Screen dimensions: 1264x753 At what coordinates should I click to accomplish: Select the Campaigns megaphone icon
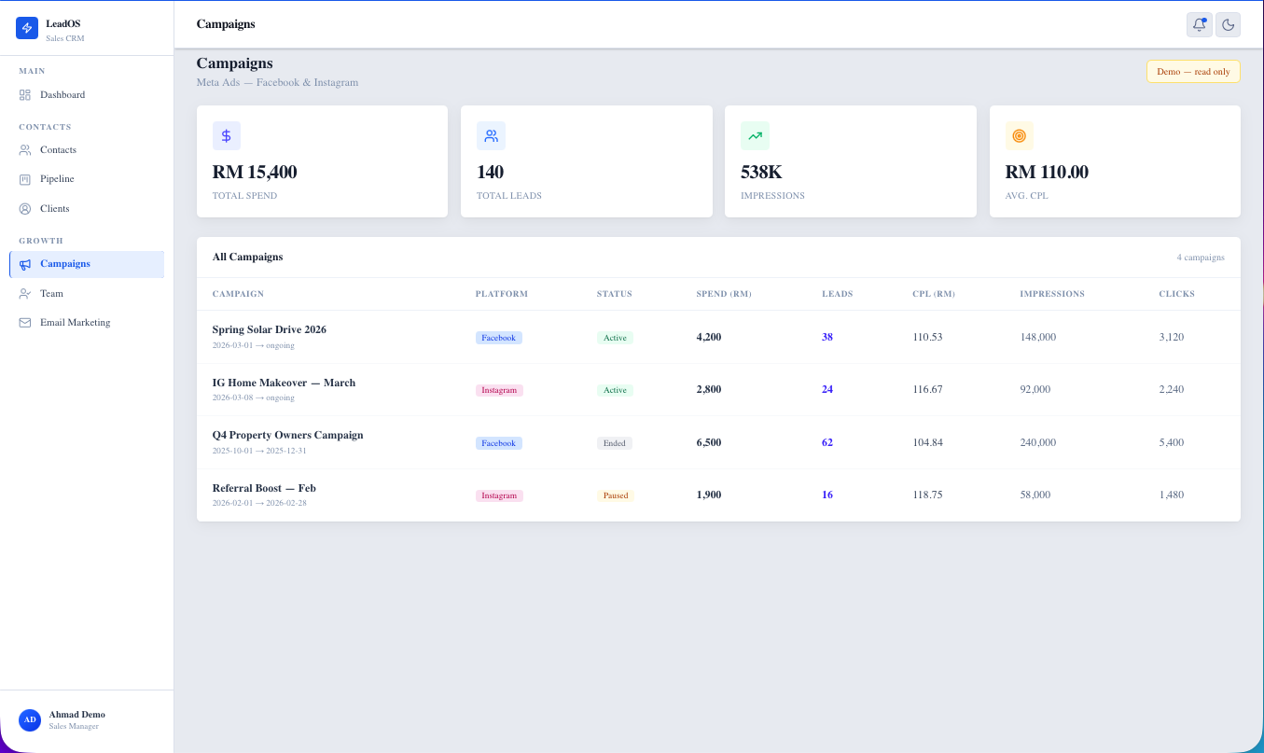(x=24, y=264)
